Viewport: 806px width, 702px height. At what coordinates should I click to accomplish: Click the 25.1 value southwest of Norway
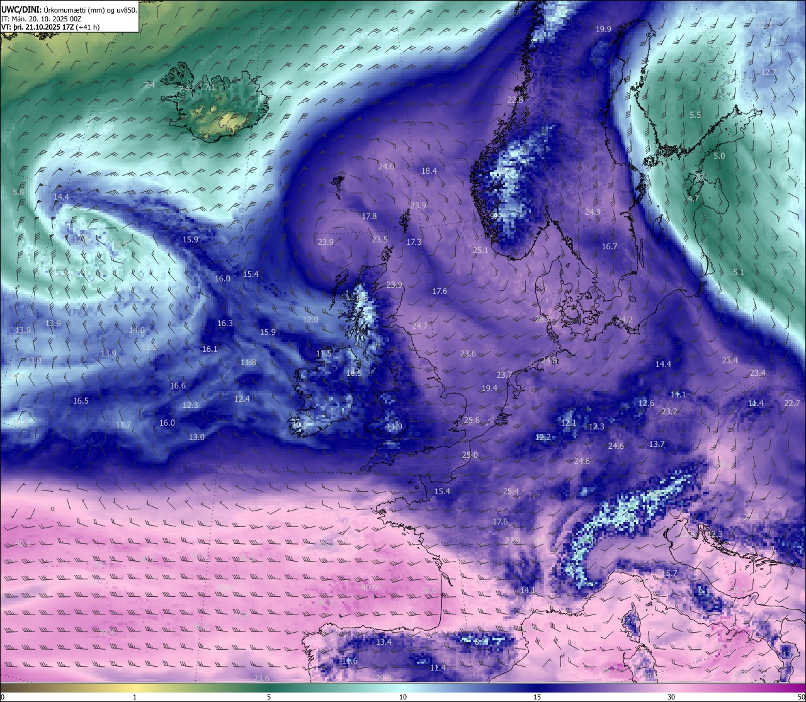pos(480,250)
